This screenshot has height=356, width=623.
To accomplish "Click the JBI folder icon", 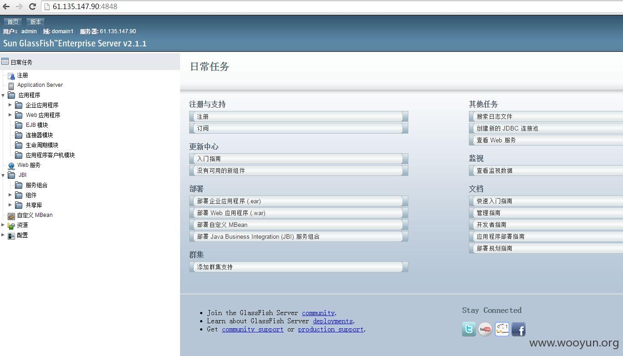I will pyautogui.click(x=11, y=175).
